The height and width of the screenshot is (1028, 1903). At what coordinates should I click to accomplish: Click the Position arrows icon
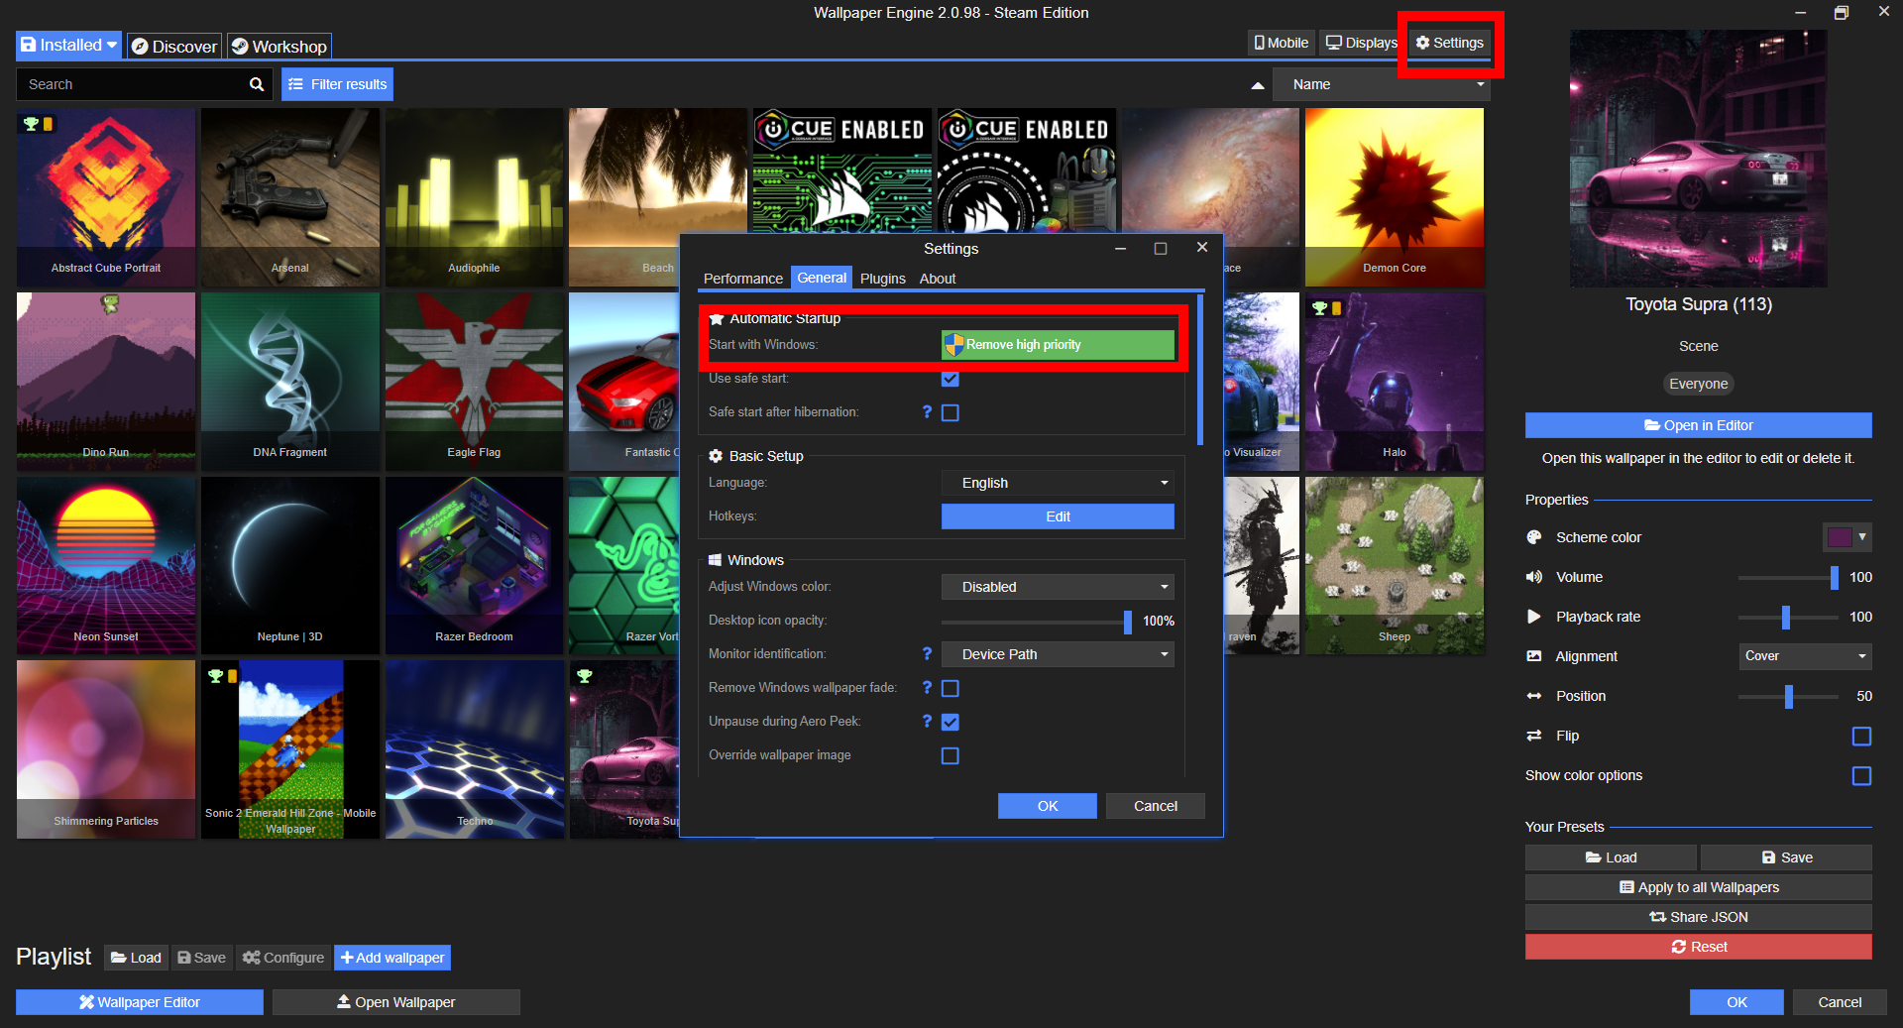coord(1534,696)
